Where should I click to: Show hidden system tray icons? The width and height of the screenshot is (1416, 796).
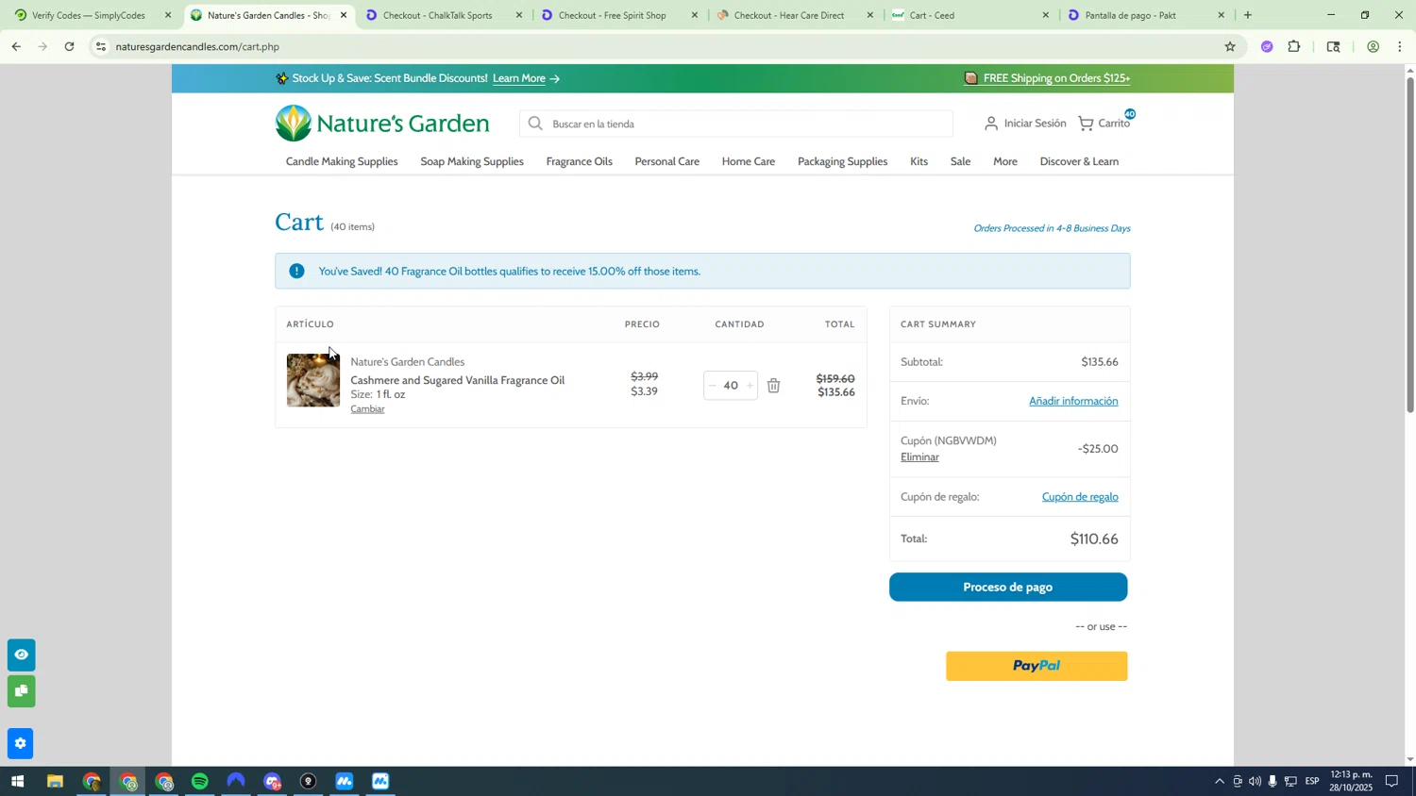1219,782
